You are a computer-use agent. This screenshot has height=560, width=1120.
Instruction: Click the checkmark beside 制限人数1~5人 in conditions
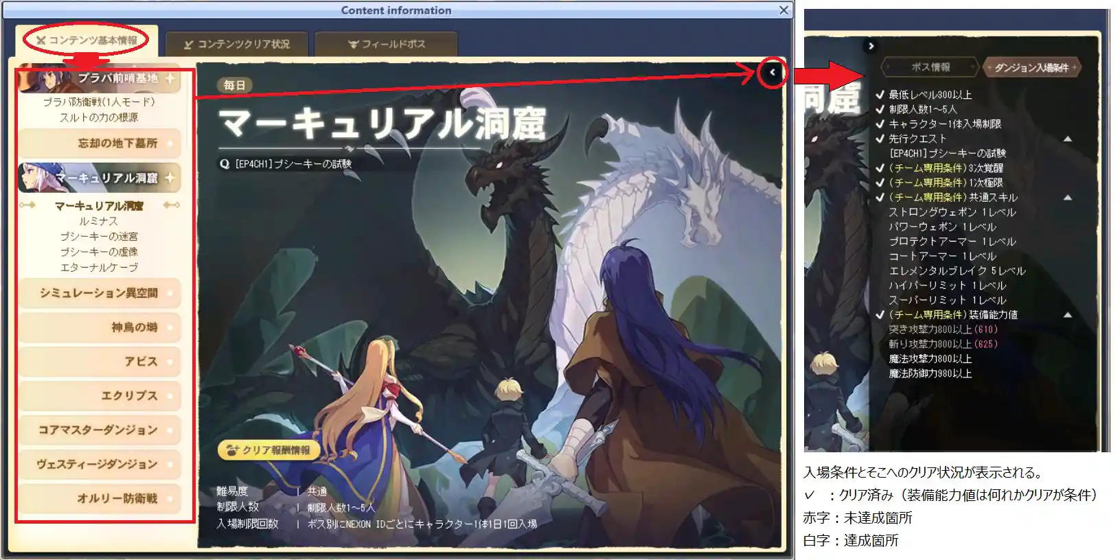[x=880, y=109]
